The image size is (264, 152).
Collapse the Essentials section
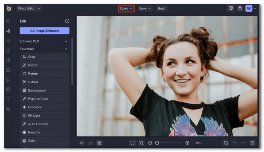(x=66, y=49)
